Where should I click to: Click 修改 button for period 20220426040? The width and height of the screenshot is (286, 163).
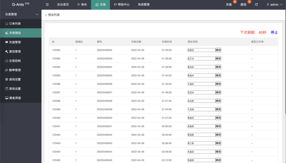(218, 118)
